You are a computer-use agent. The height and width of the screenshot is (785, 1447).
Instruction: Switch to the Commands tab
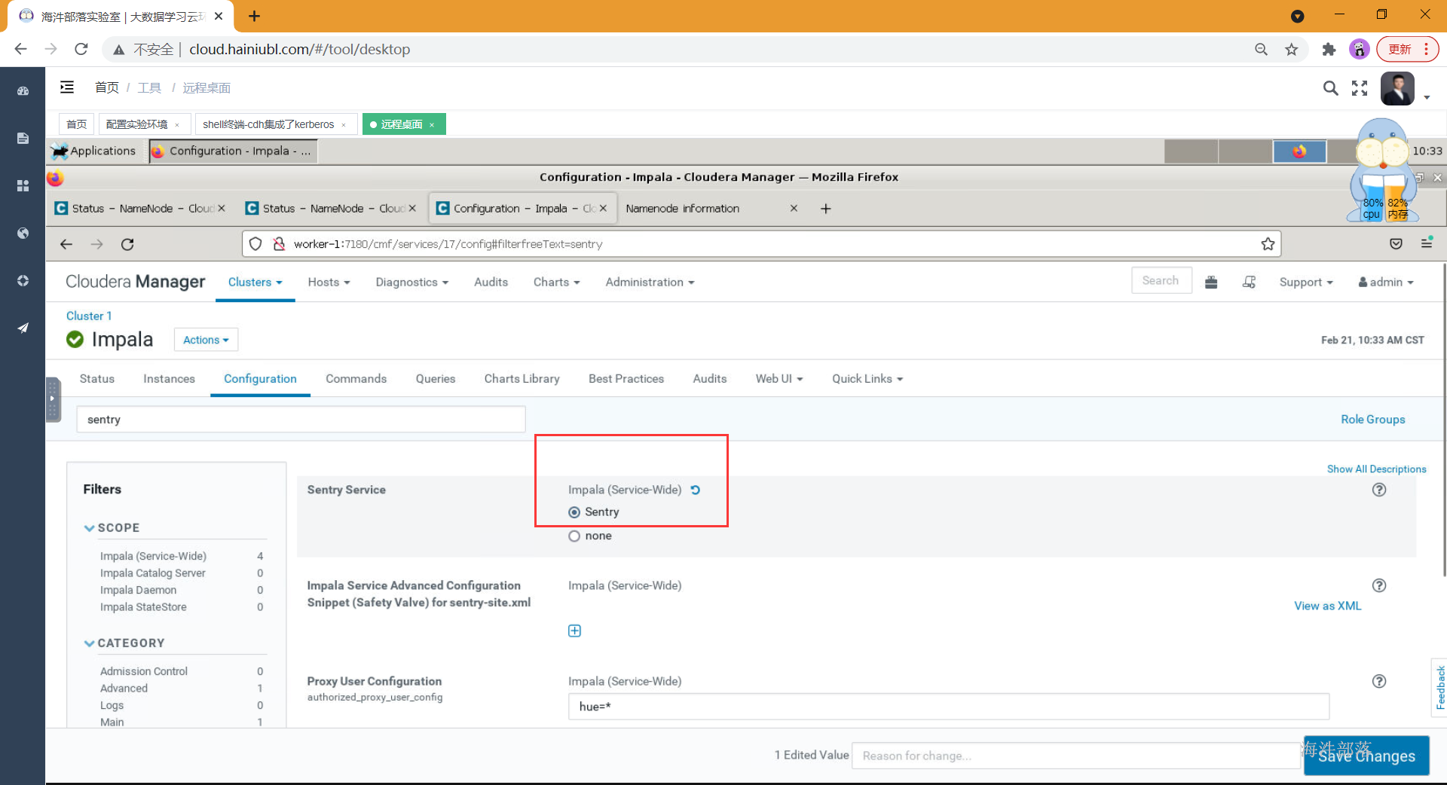pos(356,378)
